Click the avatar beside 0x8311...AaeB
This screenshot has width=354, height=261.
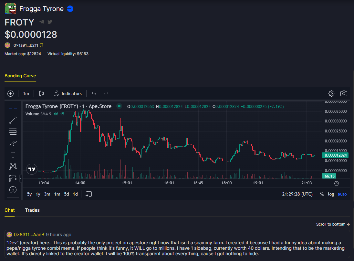click(x=9, y=235)
